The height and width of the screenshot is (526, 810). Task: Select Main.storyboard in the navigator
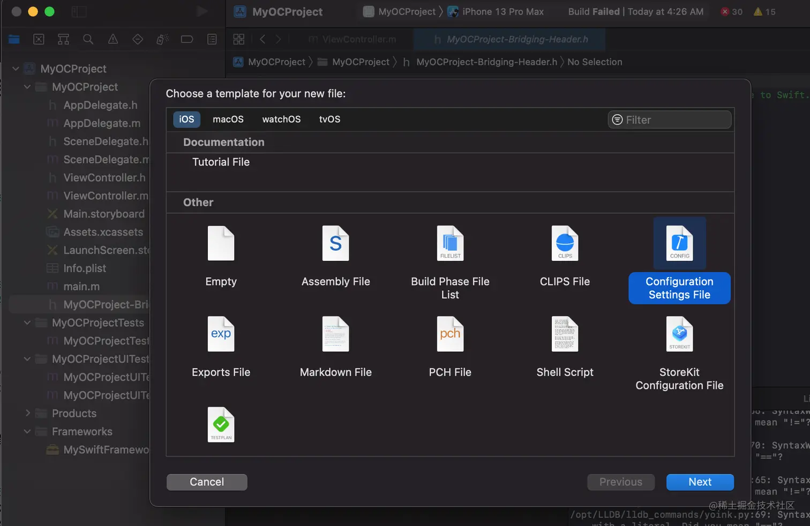pos(104,214)
